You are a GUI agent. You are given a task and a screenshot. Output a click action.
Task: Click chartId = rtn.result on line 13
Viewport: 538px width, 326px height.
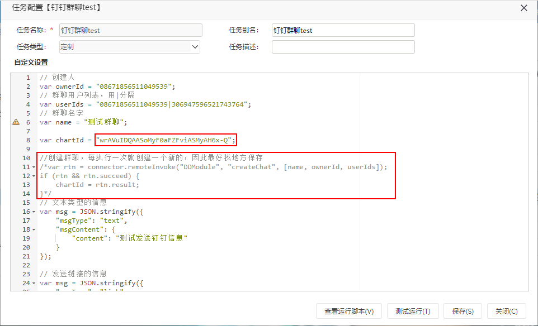[97, 185]
